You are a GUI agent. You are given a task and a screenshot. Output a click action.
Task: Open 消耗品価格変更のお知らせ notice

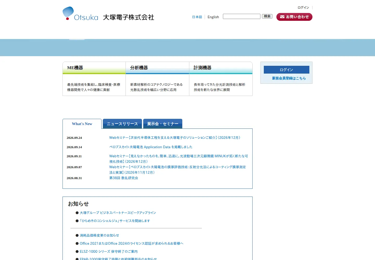tap(99, 235)
